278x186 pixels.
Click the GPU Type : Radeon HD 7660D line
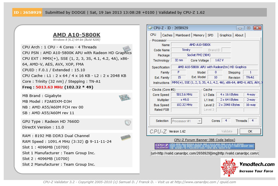click(51, 122)
